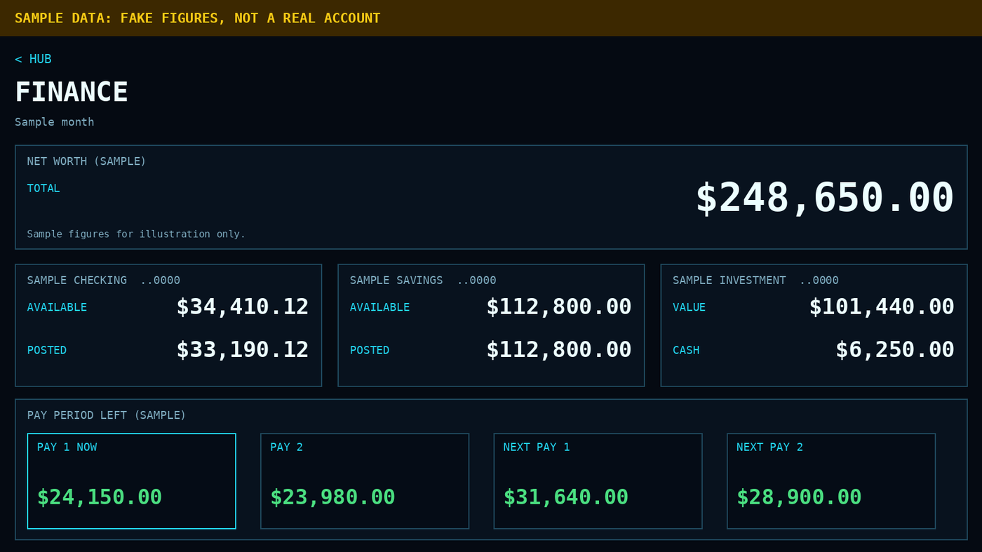Click checking available amount $34,410.12

pyautogui.click(x=243, y=307)
